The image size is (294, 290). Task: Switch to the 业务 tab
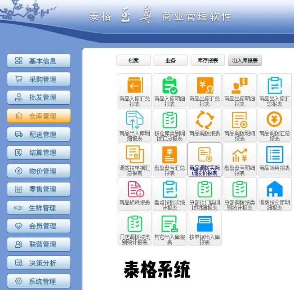point(170,60)
